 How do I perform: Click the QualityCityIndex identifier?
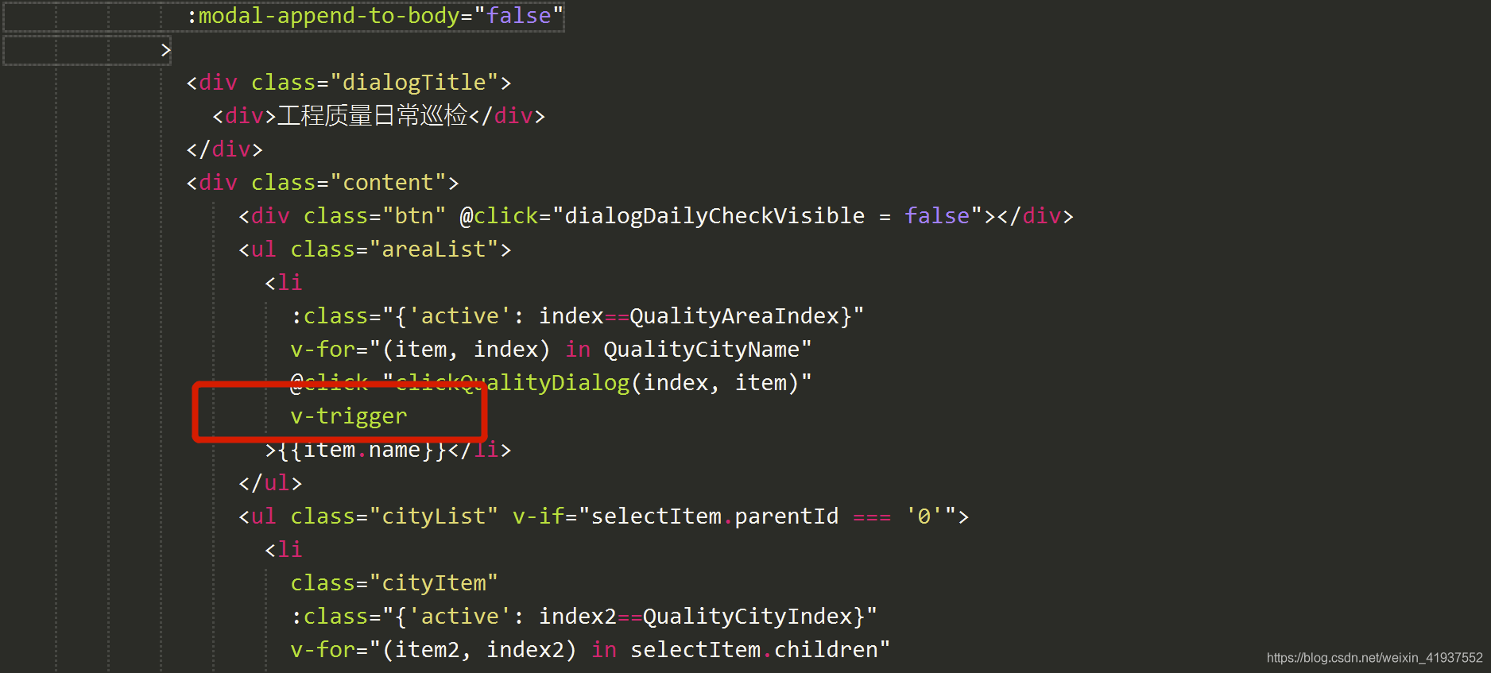tap(748, 617)
